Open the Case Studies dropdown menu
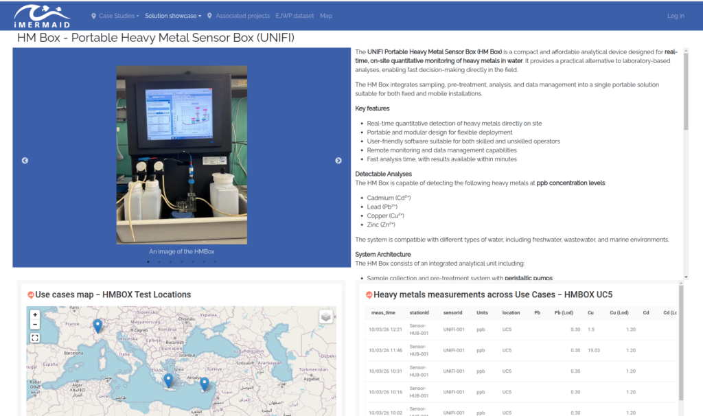Viewport: 703px width, 416px height. pos(119,16)
